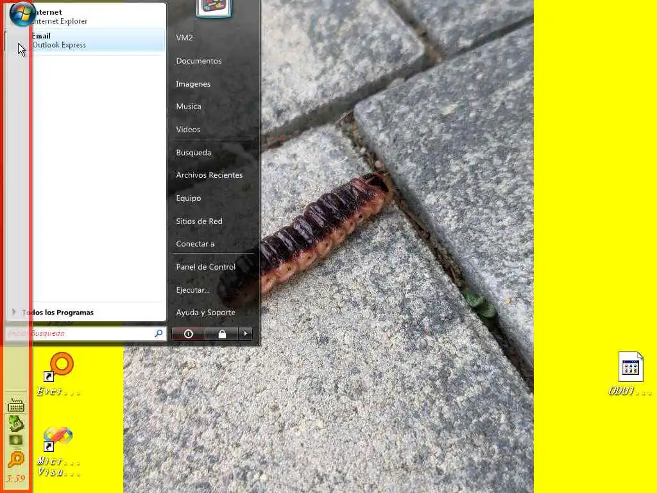Click the magnifier icon in search box
The height and width of the screenshot is (493, 657).
[158, 333]
